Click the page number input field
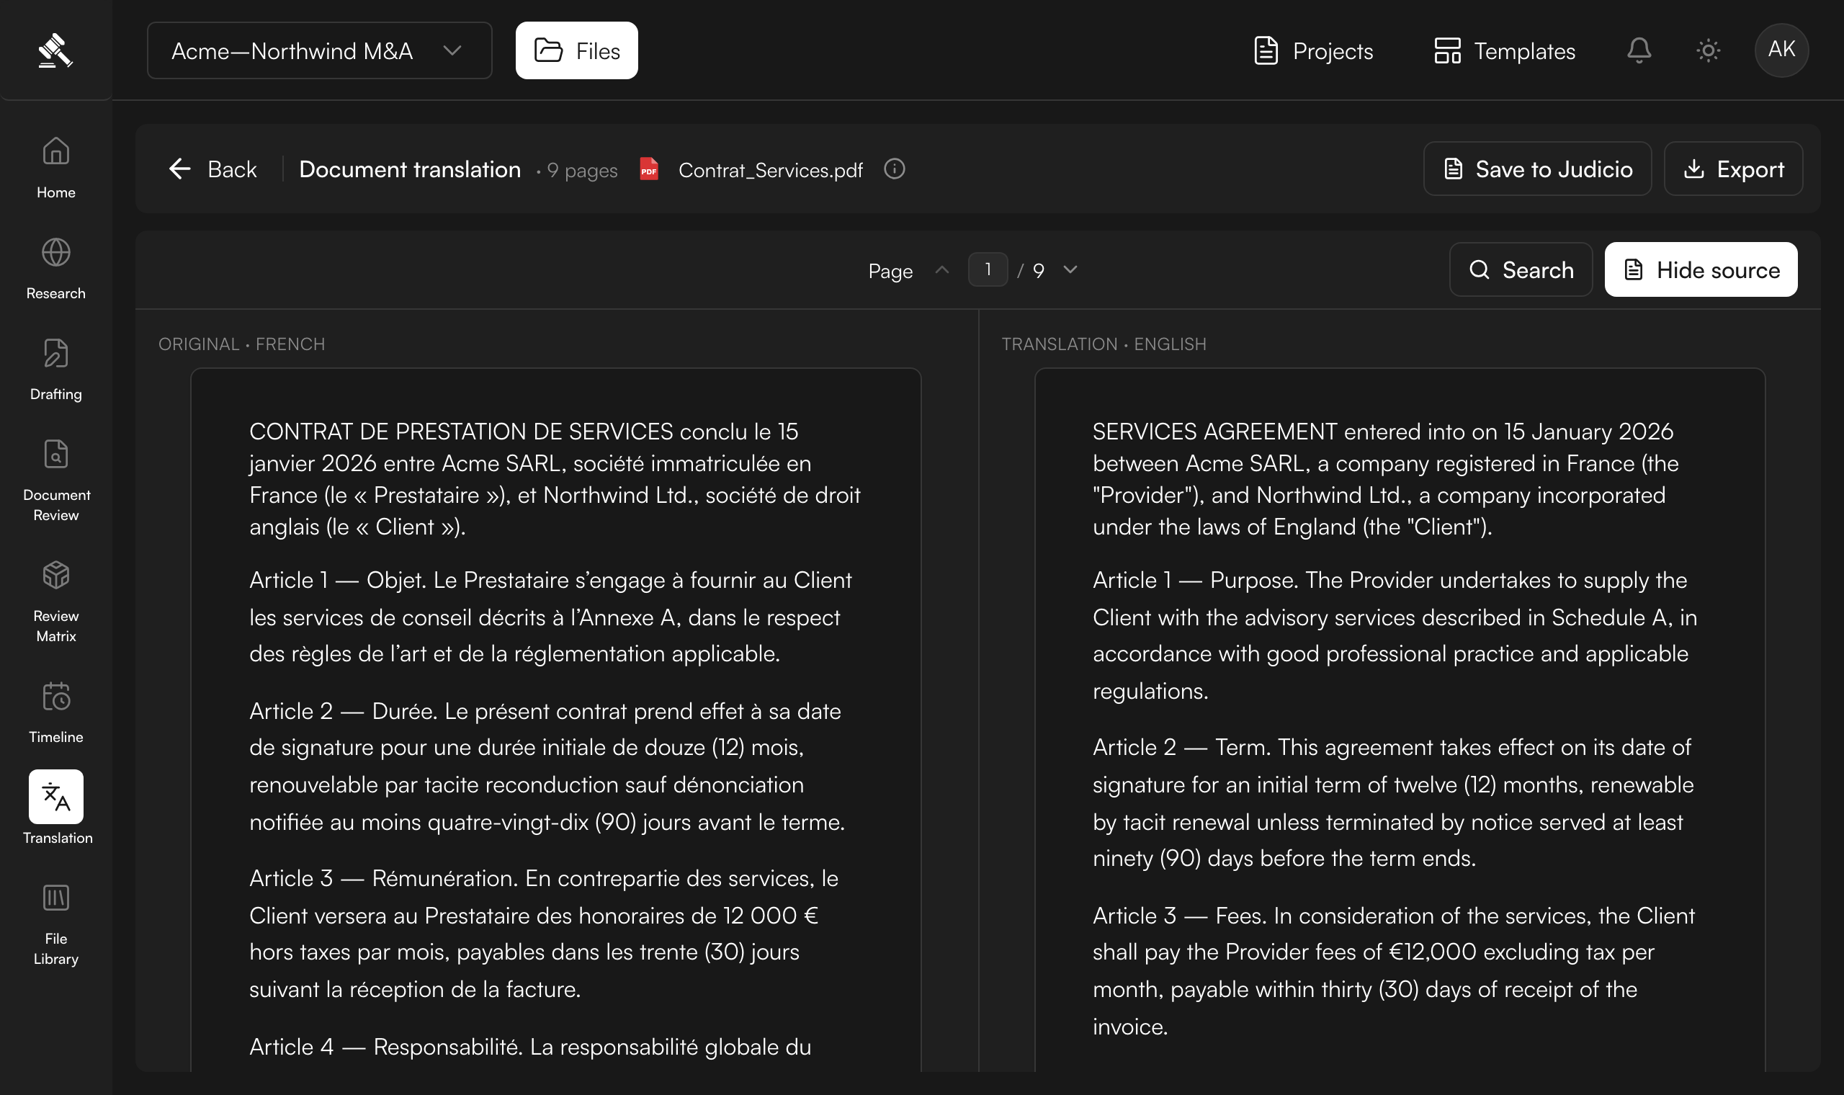The width and height of the screenshot is (1844, 1095). [988, 269]
